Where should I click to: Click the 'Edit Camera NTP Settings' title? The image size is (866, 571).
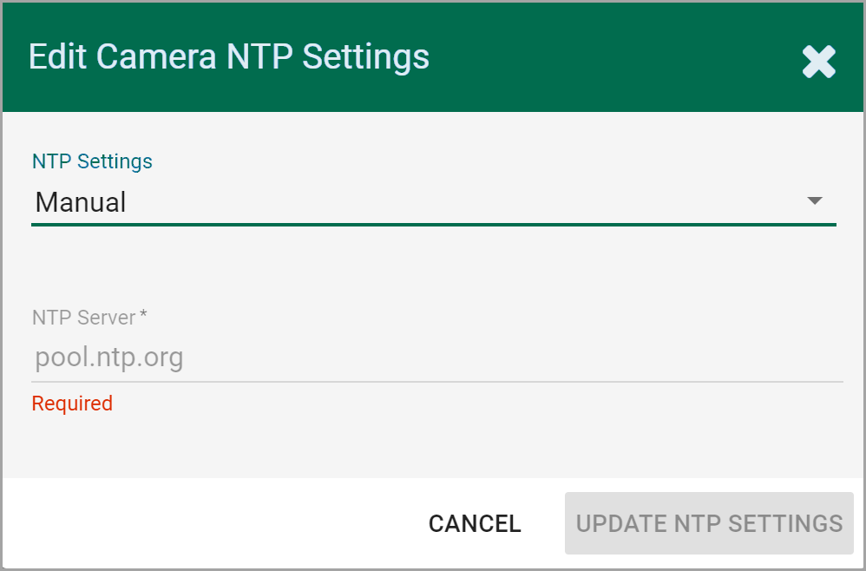pyautogui.click(x=229, y=57)
